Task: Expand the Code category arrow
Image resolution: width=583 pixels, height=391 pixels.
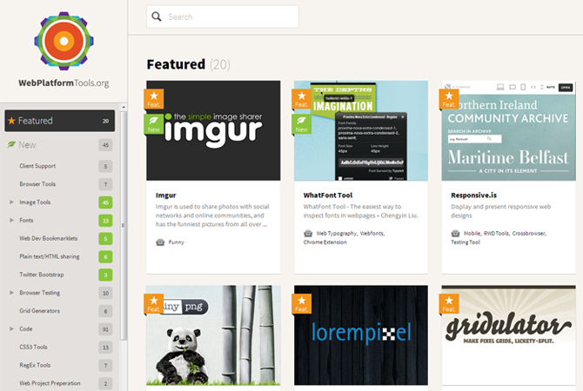Action: click(x=11, y=329)
